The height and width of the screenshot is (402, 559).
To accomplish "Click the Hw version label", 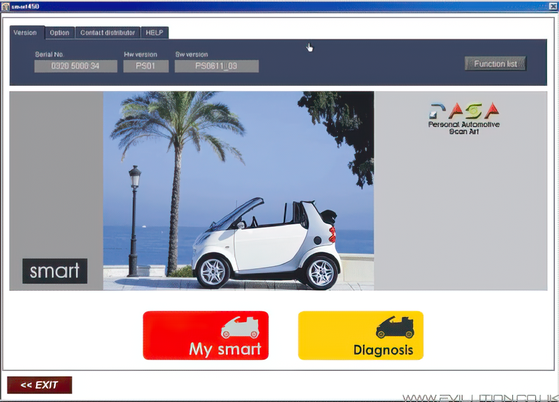I will point(140,54).
